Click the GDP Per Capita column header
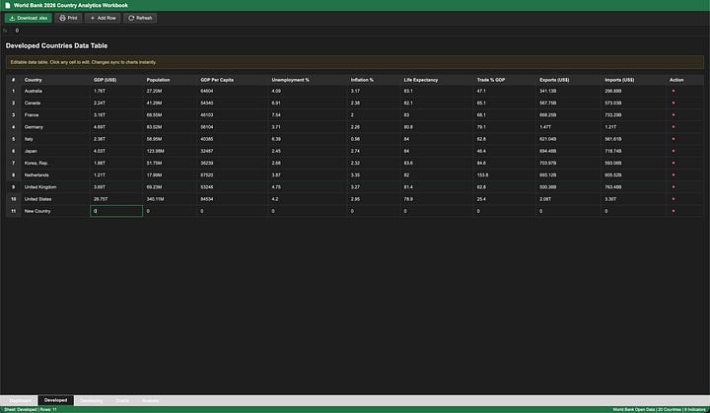 coord(233,80)
